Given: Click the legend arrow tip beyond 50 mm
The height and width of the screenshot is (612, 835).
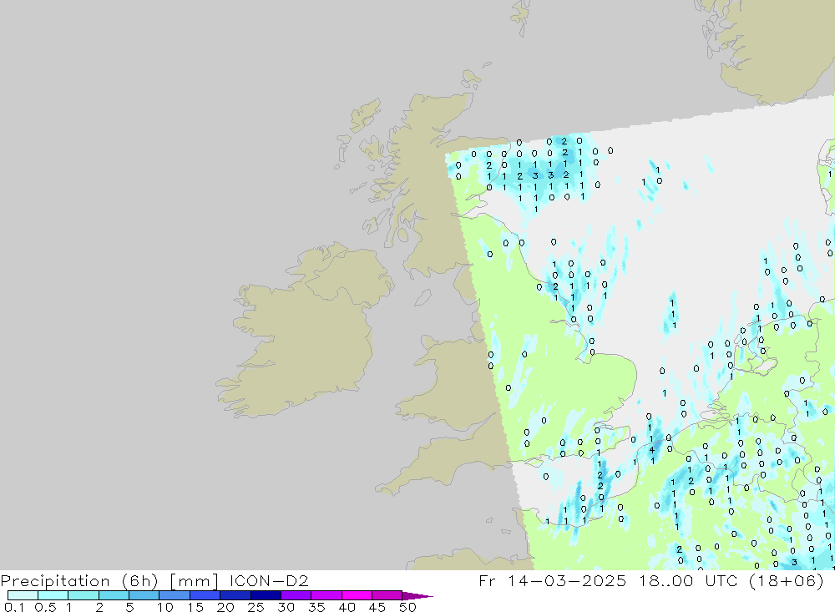Looking at the screenshot, I should pyautogui.click(x=418, y=596).
